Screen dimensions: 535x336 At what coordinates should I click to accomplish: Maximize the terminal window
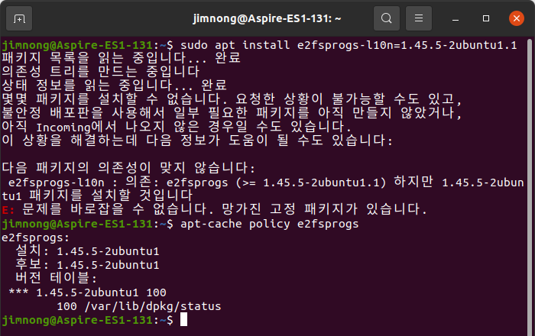(x=486, y=18)
